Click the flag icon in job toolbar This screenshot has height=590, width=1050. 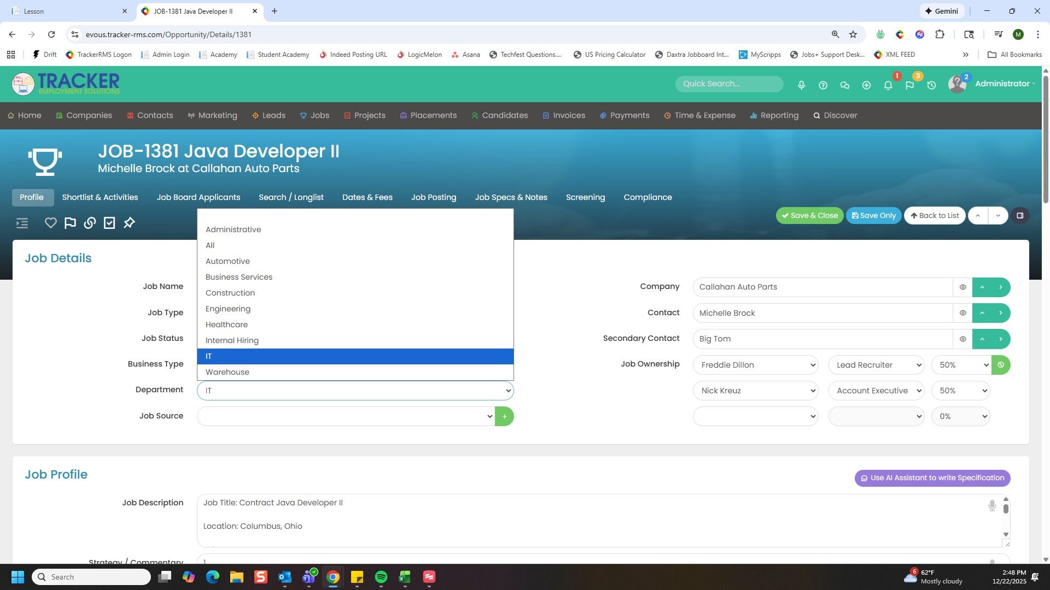tap(70, 223)
